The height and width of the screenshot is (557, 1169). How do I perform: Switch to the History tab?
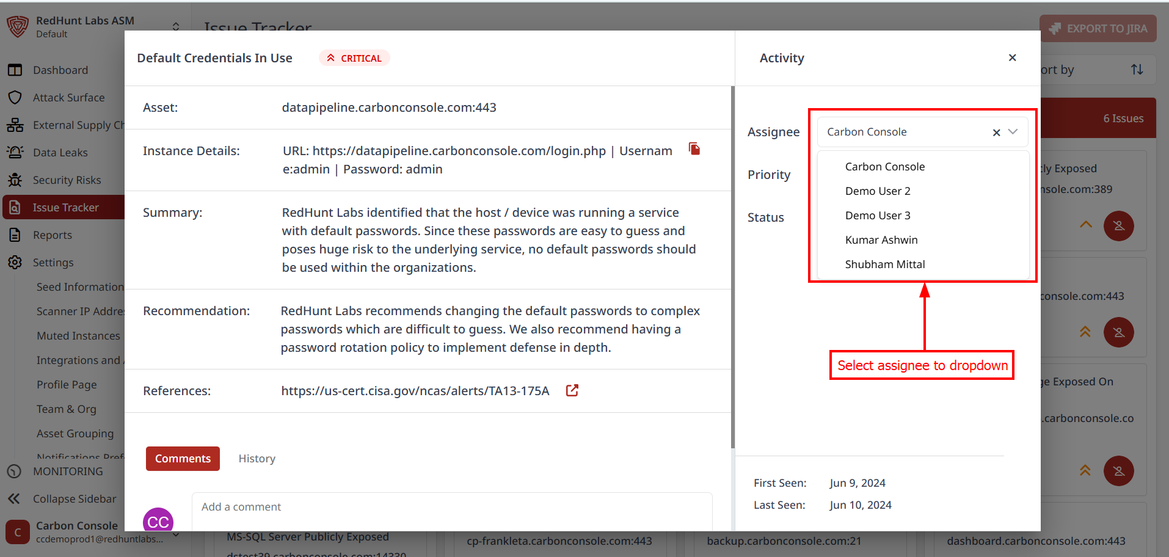click(257, 459)
